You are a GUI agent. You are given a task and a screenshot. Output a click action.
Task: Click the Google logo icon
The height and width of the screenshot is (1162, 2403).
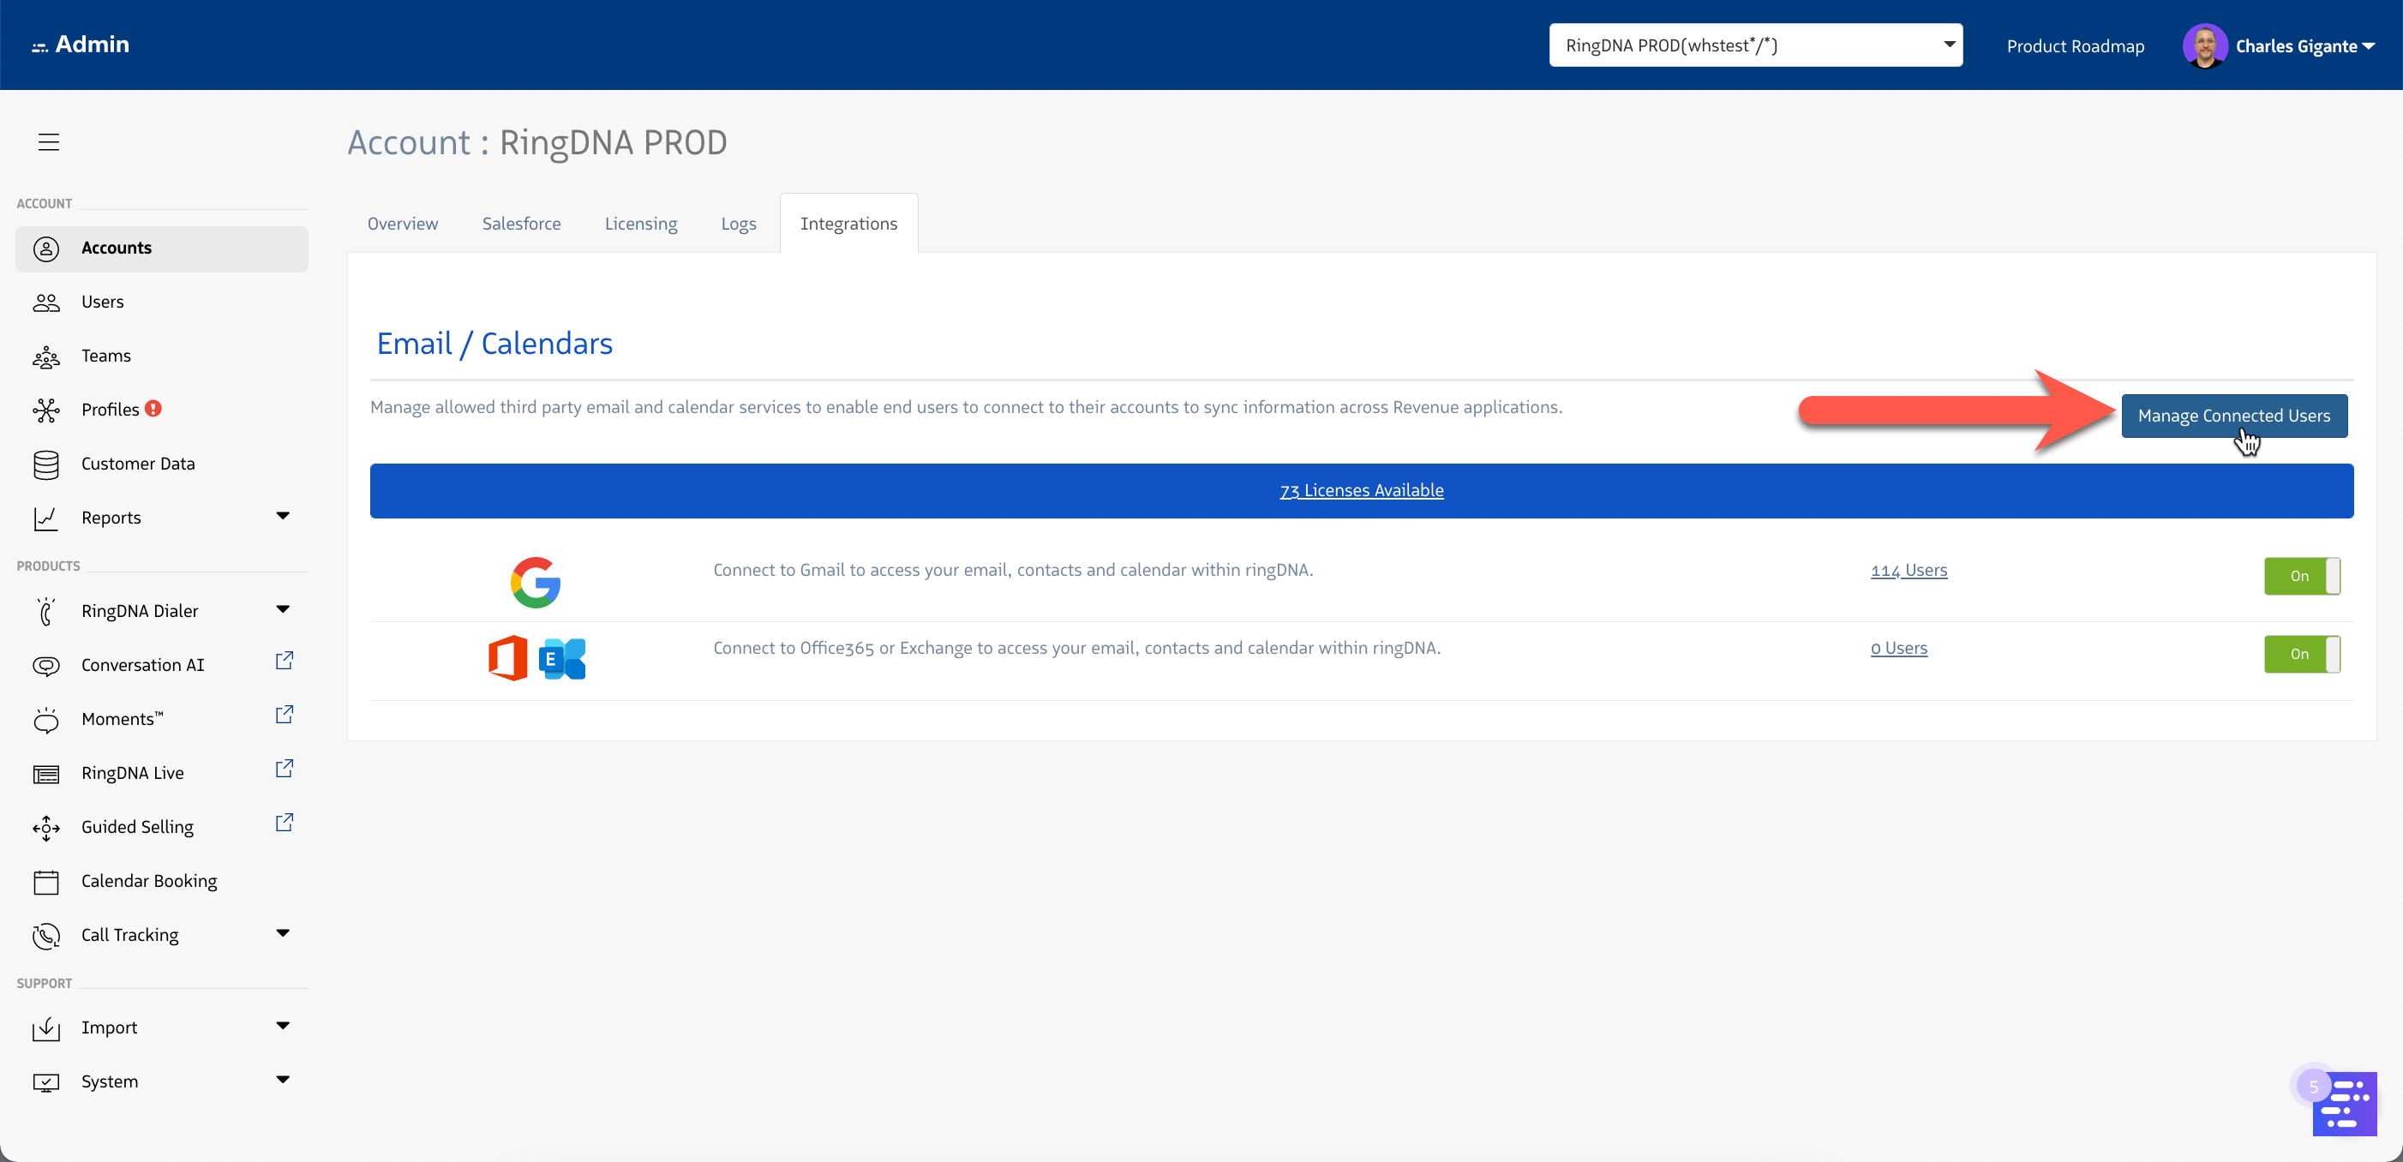tap(536, 582)
